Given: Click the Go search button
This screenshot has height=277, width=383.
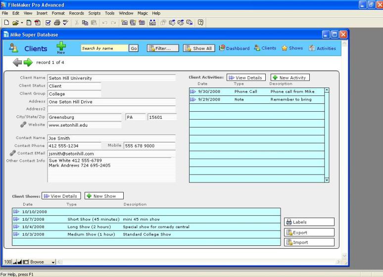Looking at the screenshot, I should [x=134, y=48].
